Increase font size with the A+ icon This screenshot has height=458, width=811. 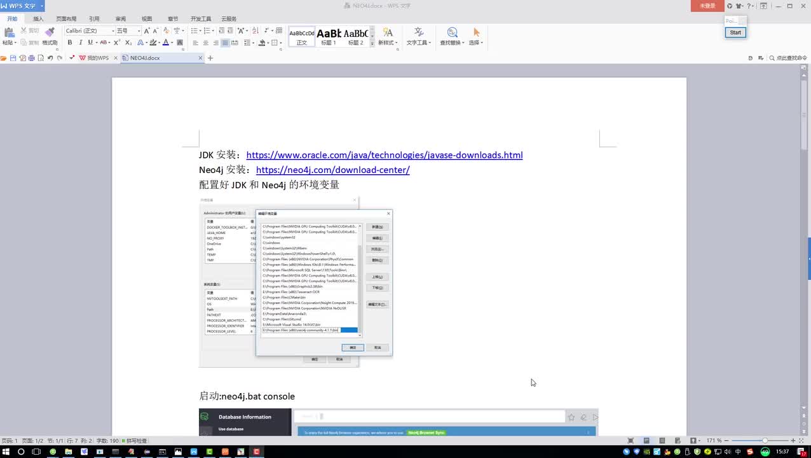pyautogui.click(x=147, y=31)
